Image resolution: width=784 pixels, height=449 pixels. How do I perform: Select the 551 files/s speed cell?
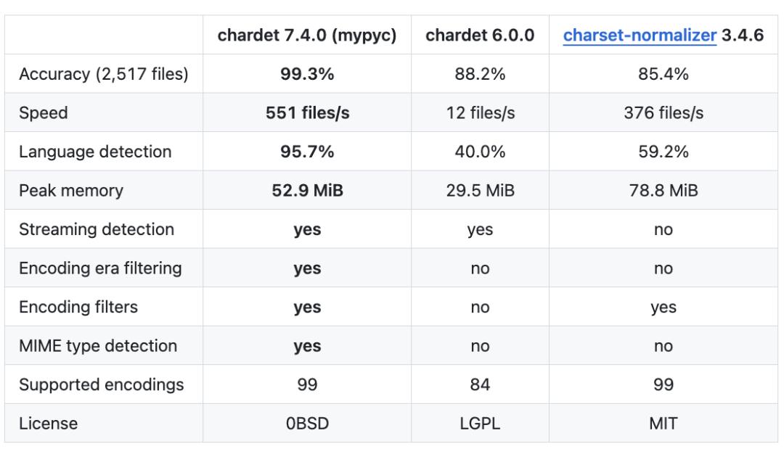[307, 113]
